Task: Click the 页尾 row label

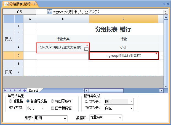Action: pos(9,72)
